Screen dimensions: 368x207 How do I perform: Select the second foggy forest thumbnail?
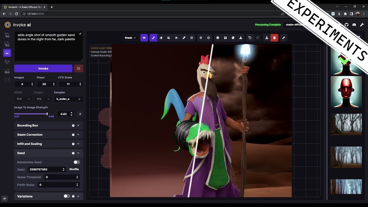click(x=346, y=157)
